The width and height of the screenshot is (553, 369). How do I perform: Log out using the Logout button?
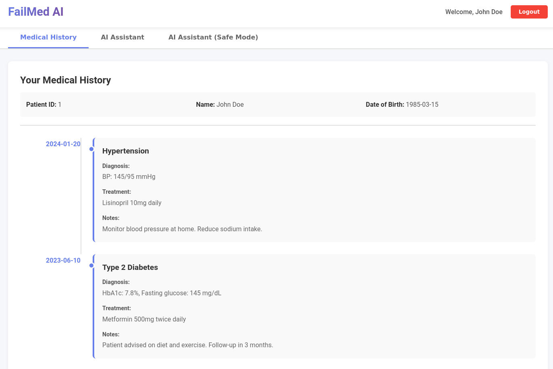pyautogui.click(x=529, y=12)
